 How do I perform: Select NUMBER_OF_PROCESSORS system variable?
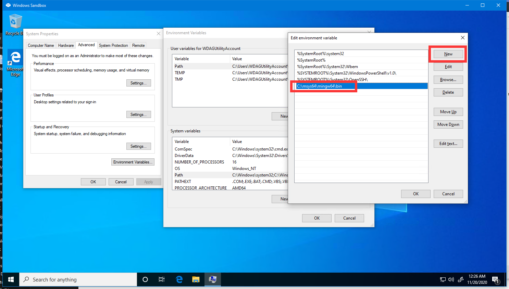coord(231,162)
